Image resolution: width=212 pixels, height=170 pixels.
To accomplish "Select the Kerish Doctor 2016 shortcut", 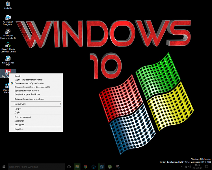I will click(8, 61).
